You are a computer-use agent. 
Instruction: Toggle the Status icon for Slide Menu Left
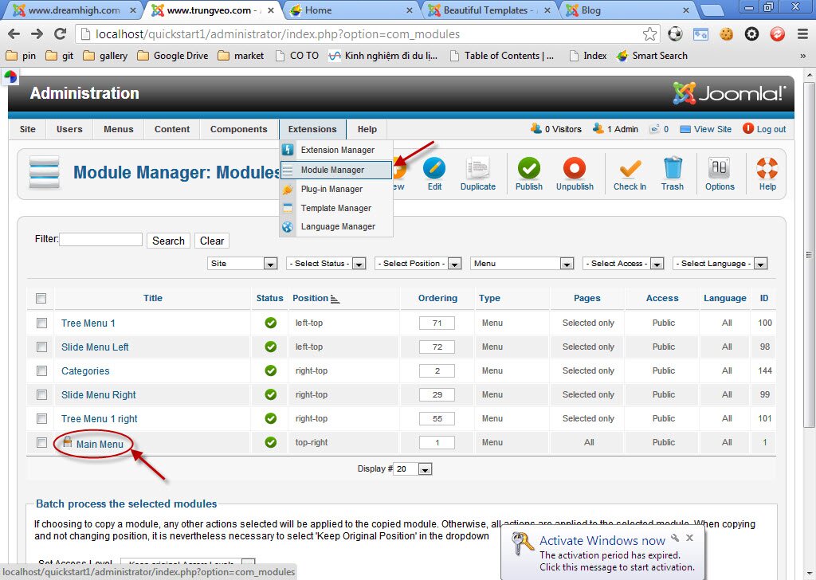click(x=269, y=347)
